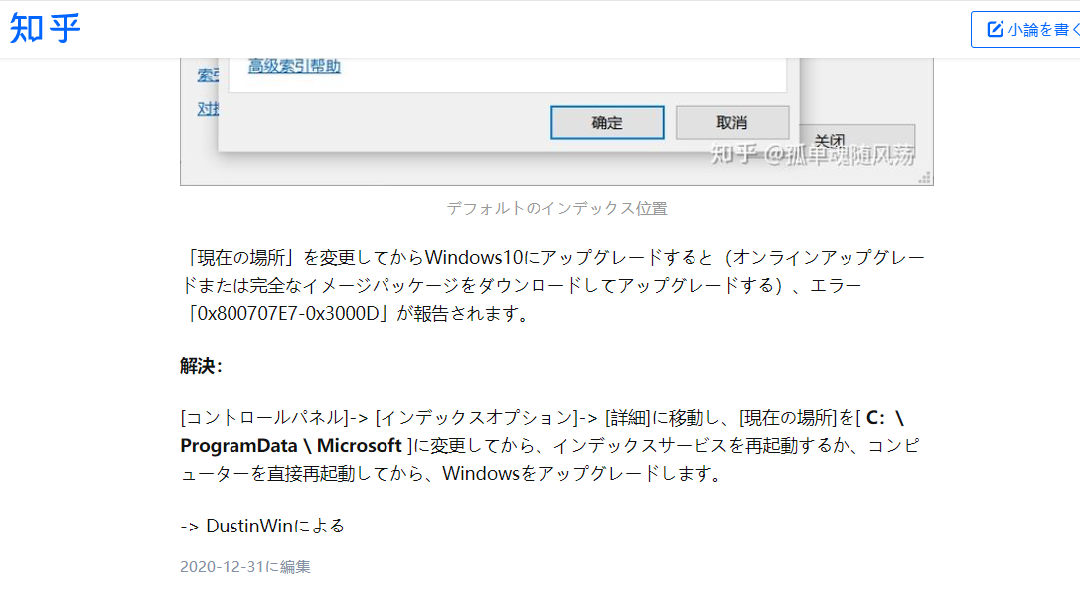Click caption デフォルトのインデックス位置
The width and height of the screenshot is (1080, 605).
tap(556, 208)
